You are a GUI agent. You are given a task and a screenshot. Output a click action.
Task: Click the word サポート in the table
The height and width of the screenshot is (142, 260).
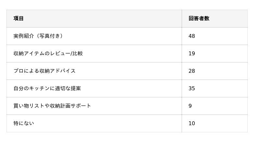(81, 106)
